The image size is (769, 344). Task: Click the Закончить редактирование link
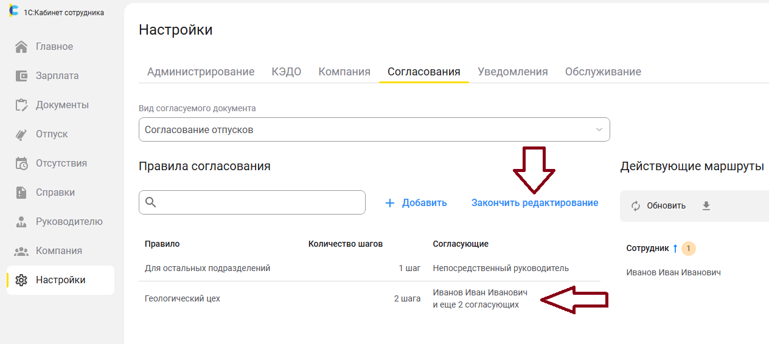pyautogui.click(x=535, y=203)
